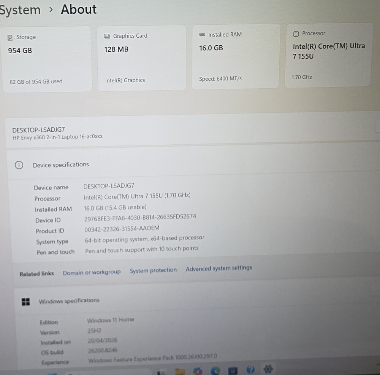
Task: Open File Explorer from the taskbar
Action: [180, 371]
